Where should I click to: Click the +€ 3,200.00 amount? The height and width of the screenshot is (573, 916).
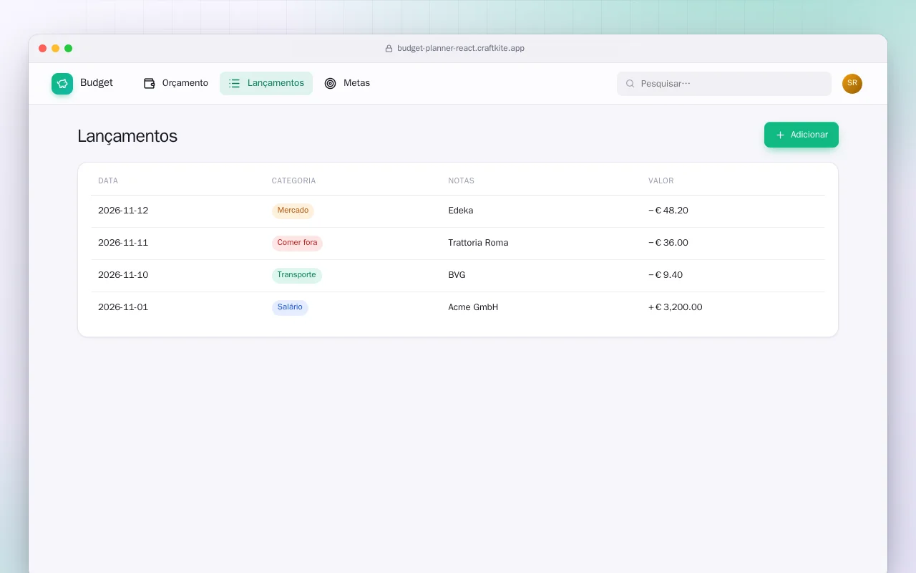pos(676,307)
